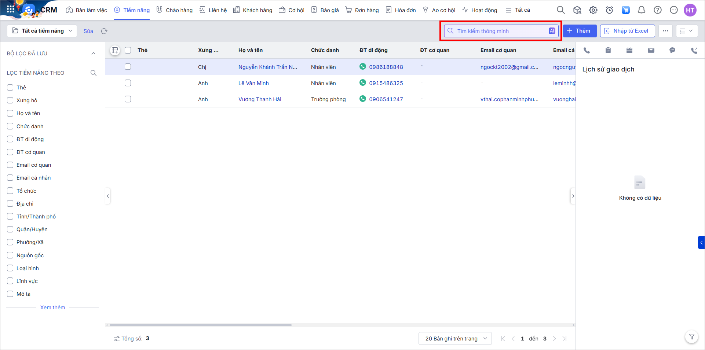Click the settings gear icon in header
This screenshot has height=350, width=705.
click(593, 10)
